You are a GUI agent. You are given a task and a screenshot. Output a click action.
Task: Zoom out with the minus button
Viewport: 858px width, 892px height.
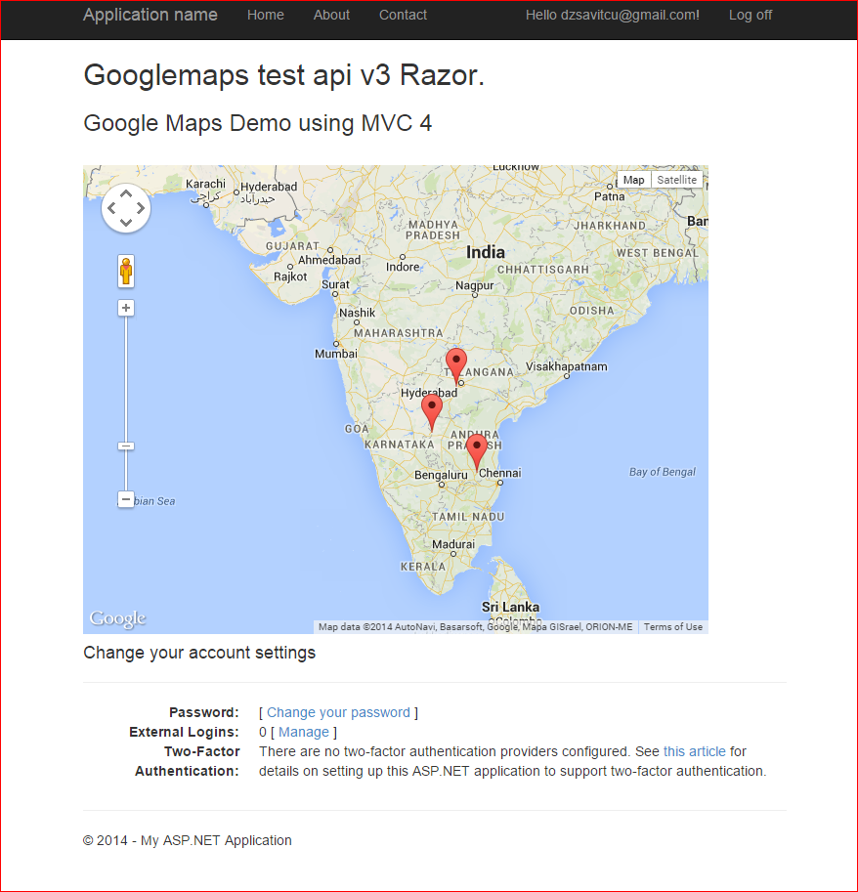click(126, 499)
